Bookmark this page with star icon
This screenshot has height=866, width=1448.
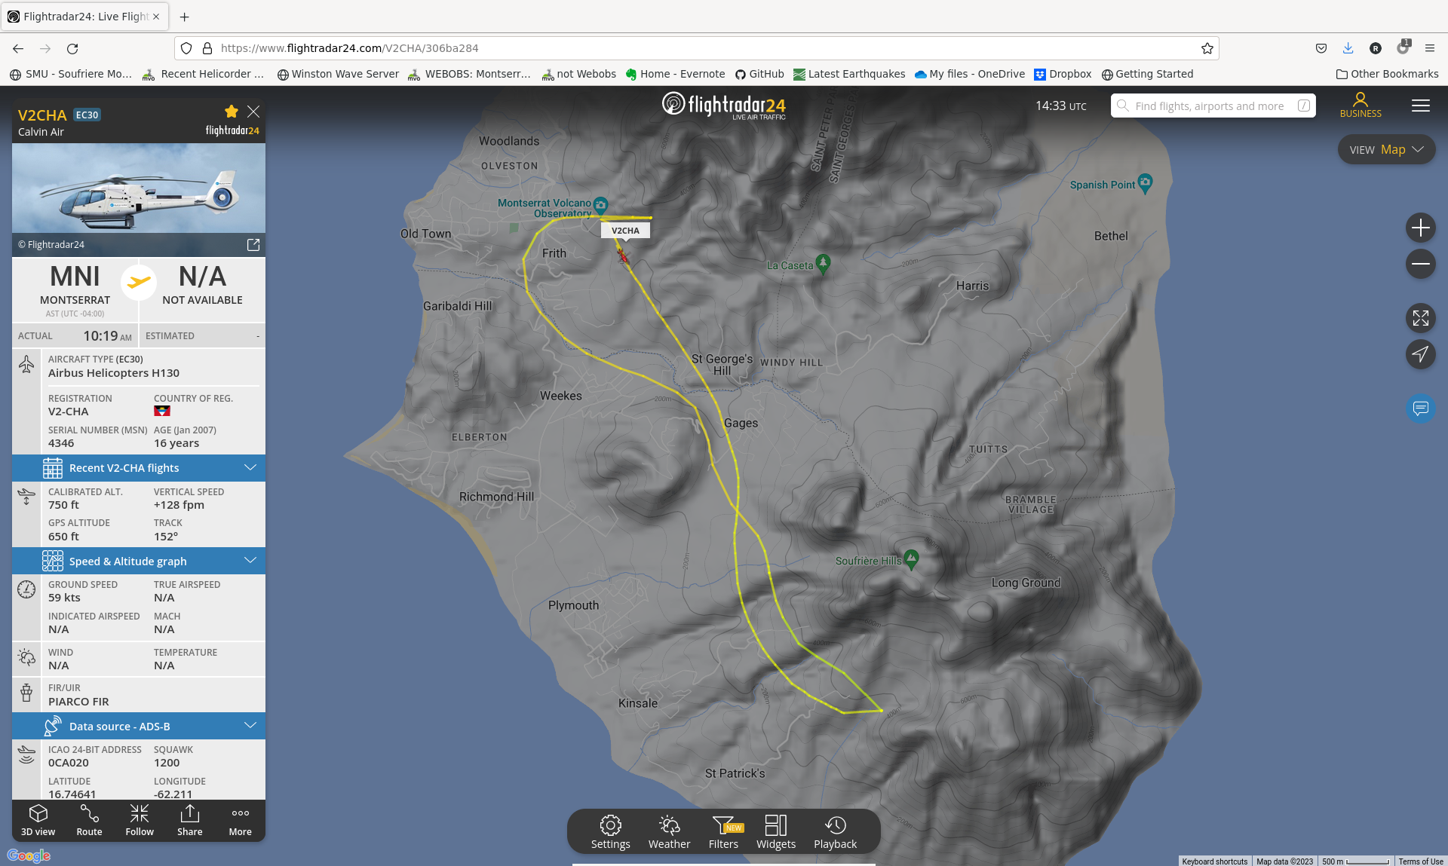pyautogui.click(x=1207, y=48)
